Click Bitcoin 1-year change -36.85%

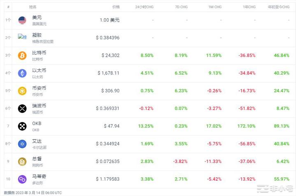247,55
